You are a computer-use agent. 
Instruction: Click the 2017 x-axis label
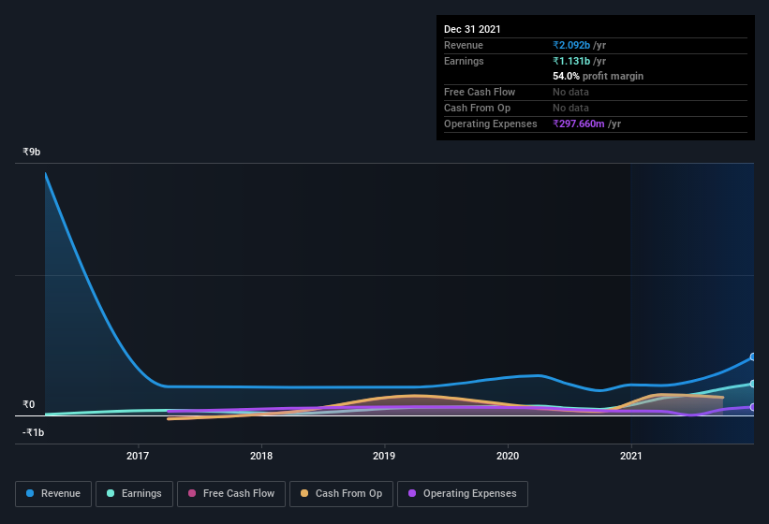[x=138, y=456]
